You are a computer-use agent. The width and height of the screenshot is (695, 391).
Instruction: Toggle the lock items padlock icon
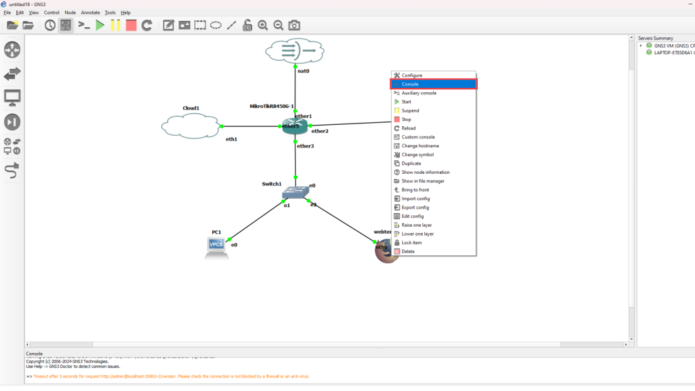point(247,25)
